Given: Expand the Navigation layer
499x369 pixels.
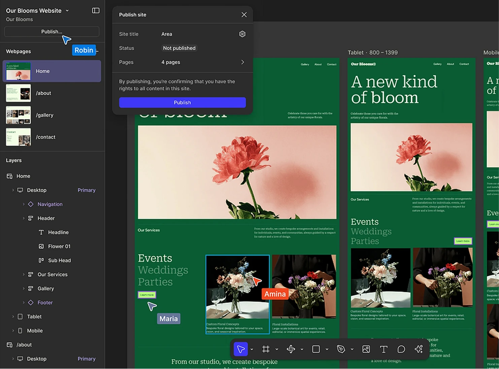Looking at the screenshot, I should click(x=24, y=204).
